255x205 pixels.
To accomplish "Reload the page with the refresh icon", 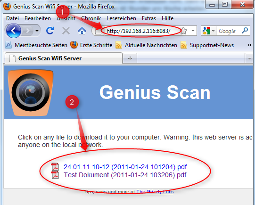I will coord(50,31).
